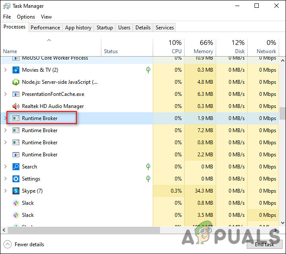
Task: Click the horizontal scrollbar thumb
Action: [x=84, y=230]
